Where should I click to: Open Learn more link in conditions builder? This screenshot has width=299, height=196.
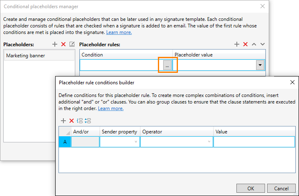111,108
